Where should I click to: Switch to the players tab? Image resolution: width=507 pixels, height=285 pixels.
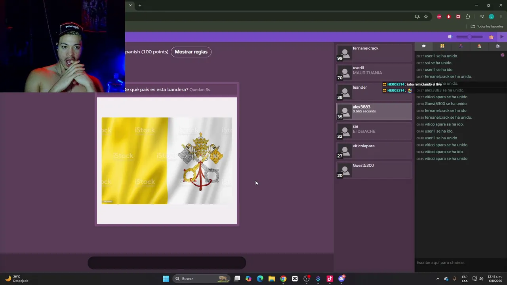pos(442,46)
